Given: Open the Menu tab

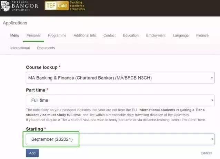Looking at the screenshot, I should (x=14, y=35).
